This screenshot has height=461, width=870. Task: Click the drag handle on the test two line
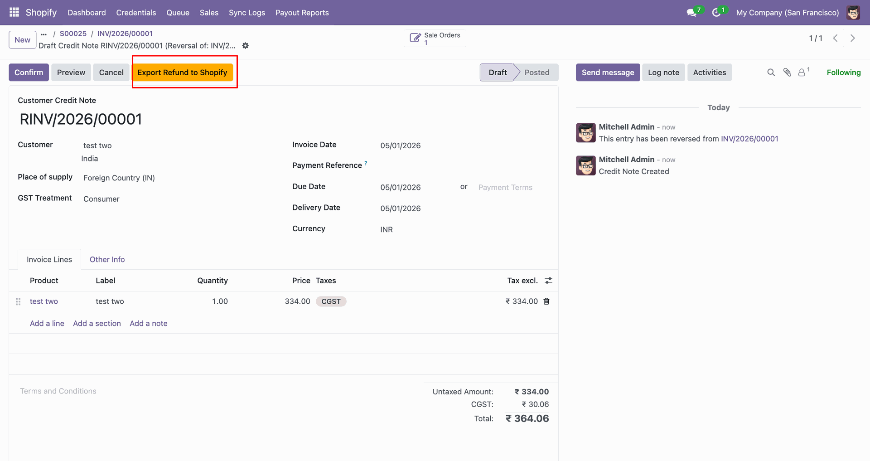tap(18, 301)
